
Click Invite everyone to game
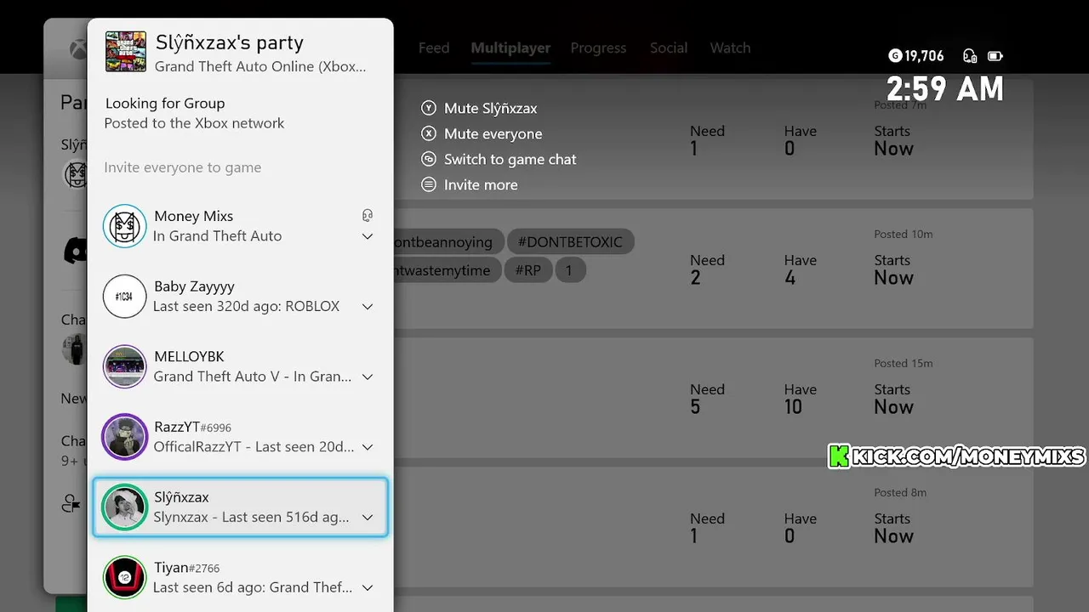(183, 167)
